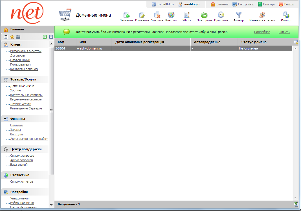The width and height of the screenshot is (301, 211).
Task: Click the Подробнее link in the banner
Action: click(x=262, y=32)
